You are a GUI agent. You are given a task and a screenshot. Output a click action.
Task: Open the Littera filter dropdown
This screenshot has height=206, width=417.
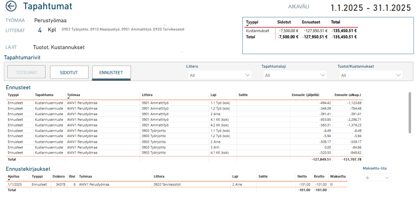click(219, 75)
